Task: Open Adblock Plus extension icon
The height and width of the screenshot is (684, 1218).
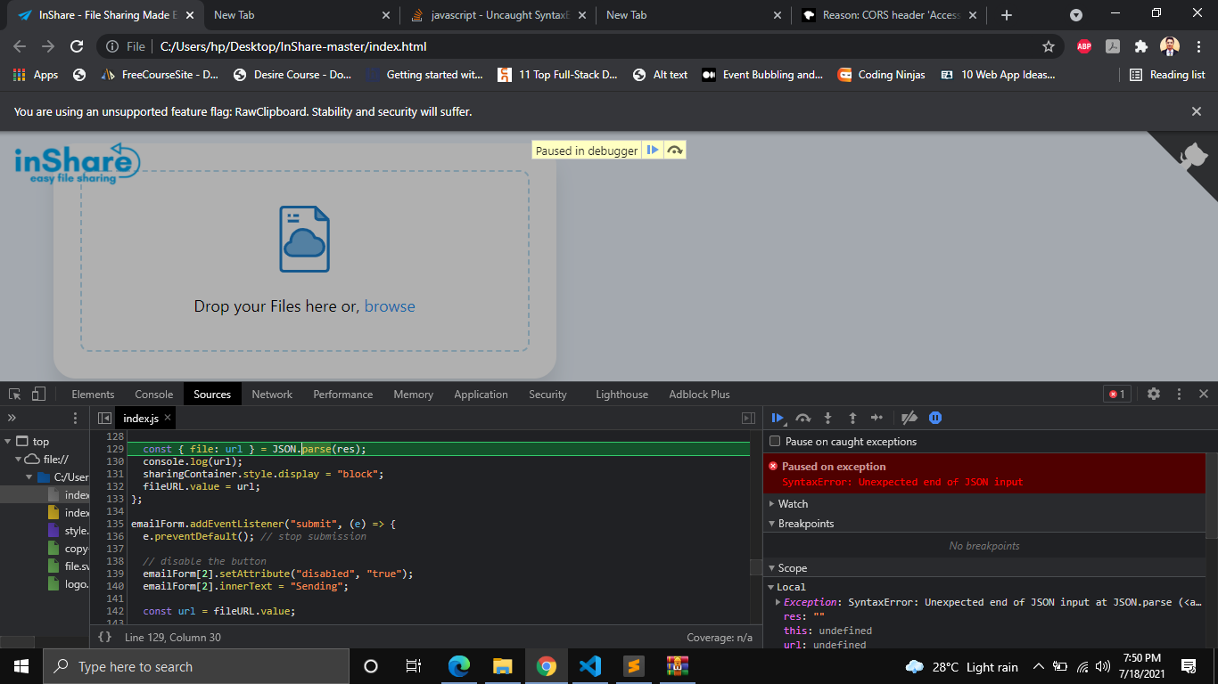Action: click(1084, 46)
